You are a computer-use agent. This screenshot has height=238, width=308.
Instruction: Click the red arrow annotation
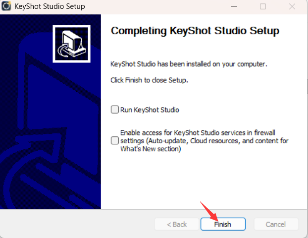click(x=208, y=210)
